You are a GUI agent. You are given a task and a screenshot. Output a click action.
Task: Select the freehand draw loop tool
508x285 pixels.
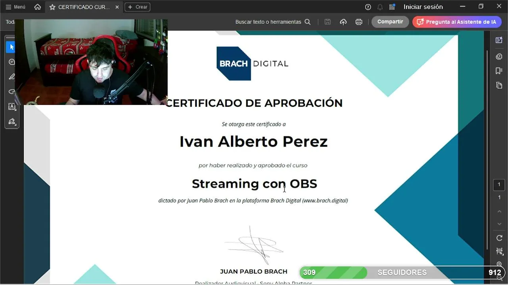tap(12, 92)
